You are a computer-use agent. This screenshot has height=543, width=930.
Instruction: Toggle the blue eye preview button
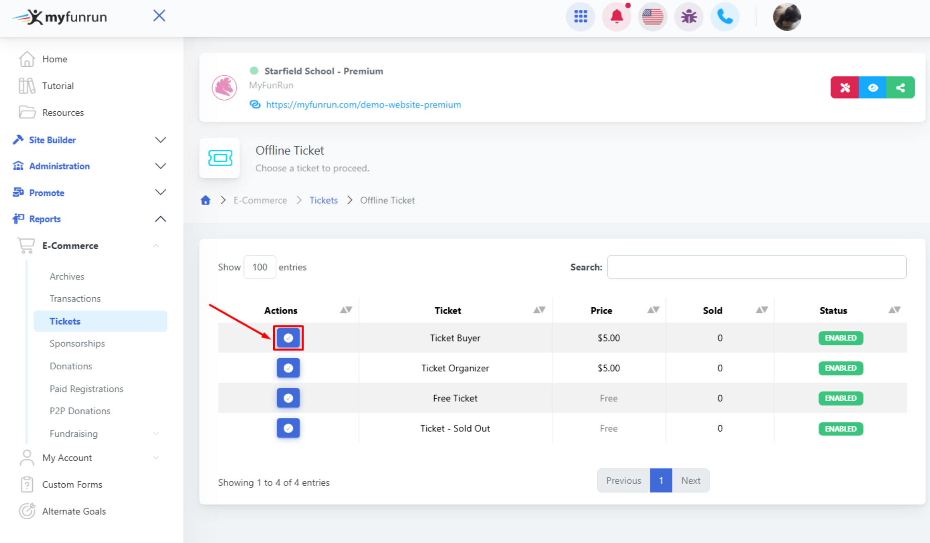[x=872, y=88]
